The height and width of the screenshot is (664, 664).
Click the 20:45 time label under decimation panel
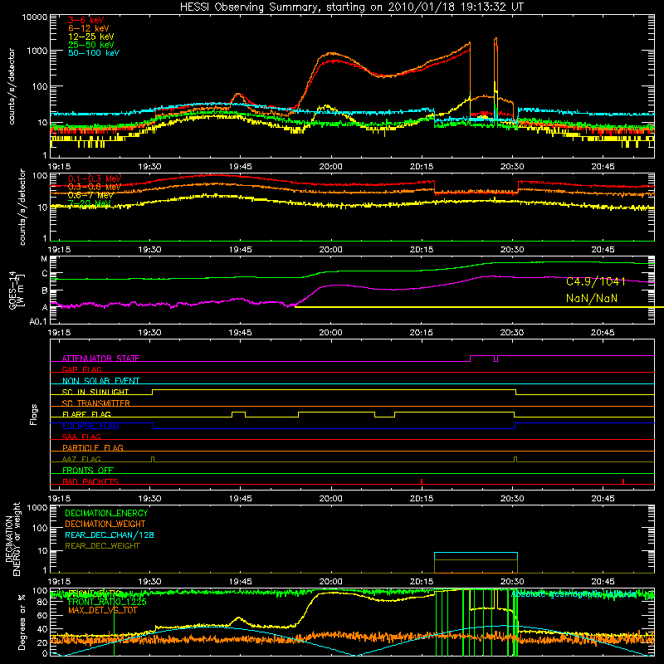(603, 582)
